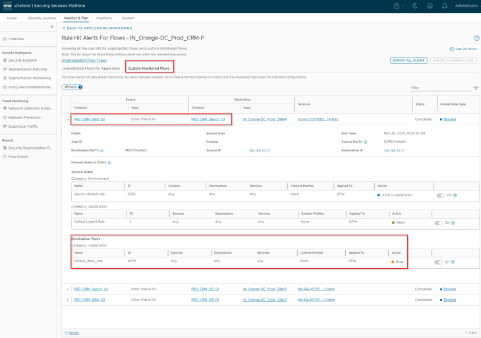This screenshot has height=338, width=481.
Task: Toggle the ssp-env-default-rule On switch
Action: [x=440, y=195]
